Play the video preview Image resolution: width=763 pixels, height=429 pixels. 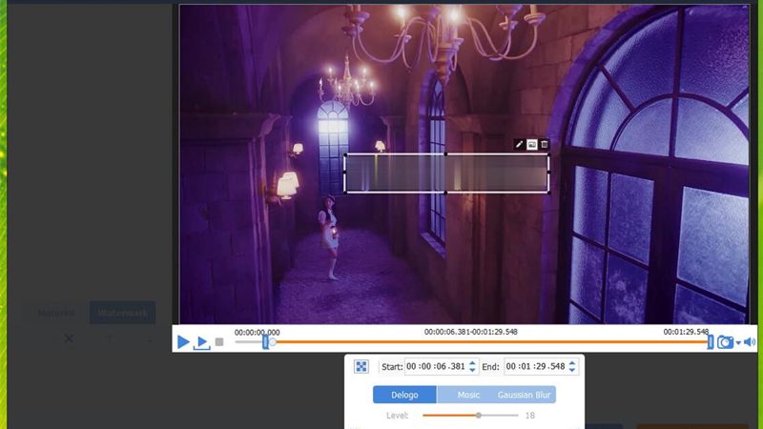pos(183,342)
